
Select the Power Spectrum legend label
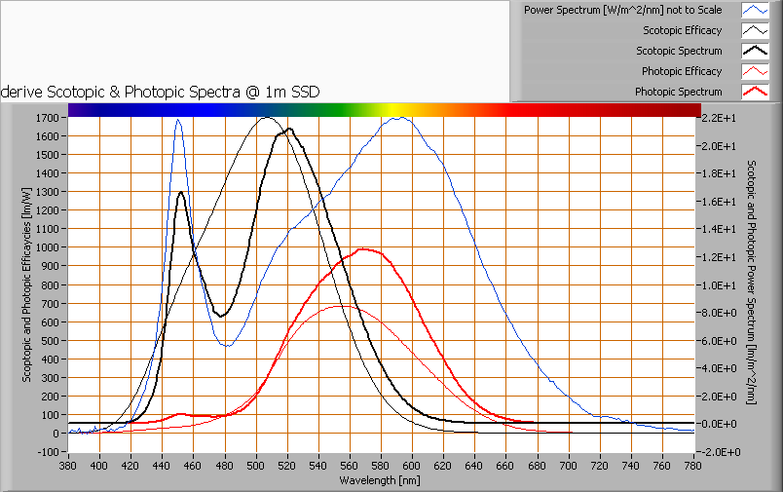coord(622,10)
